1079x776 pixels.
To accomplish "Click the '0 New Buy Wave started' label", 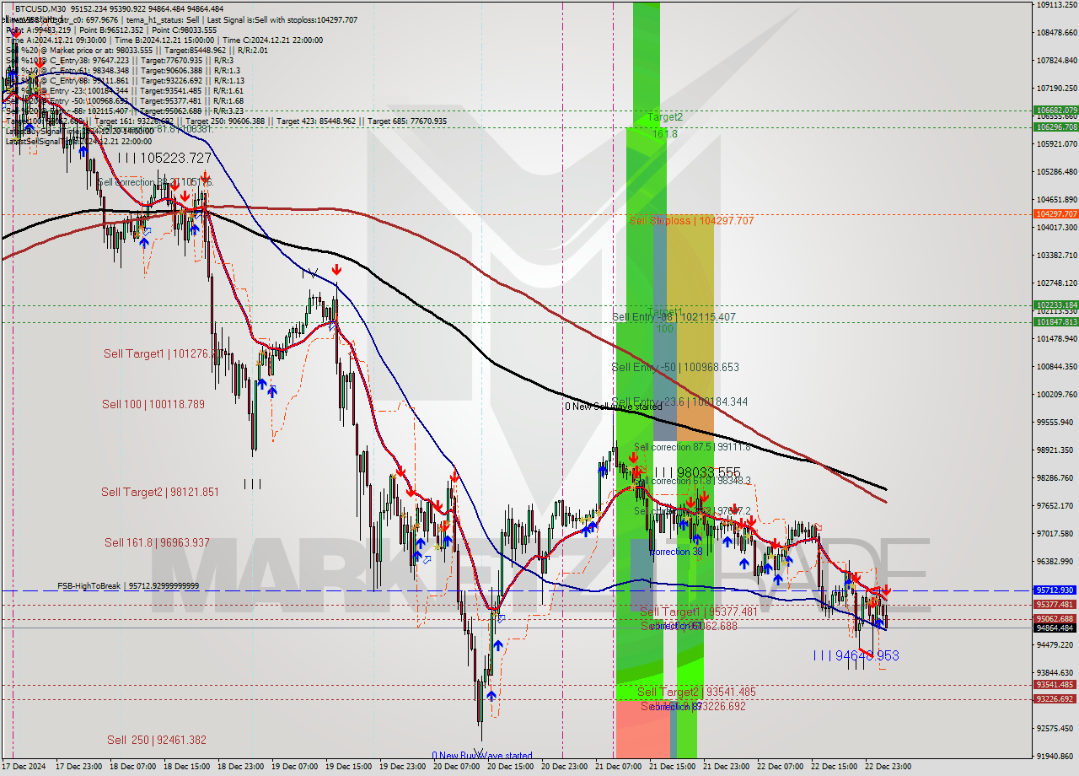I will (482, 756).
